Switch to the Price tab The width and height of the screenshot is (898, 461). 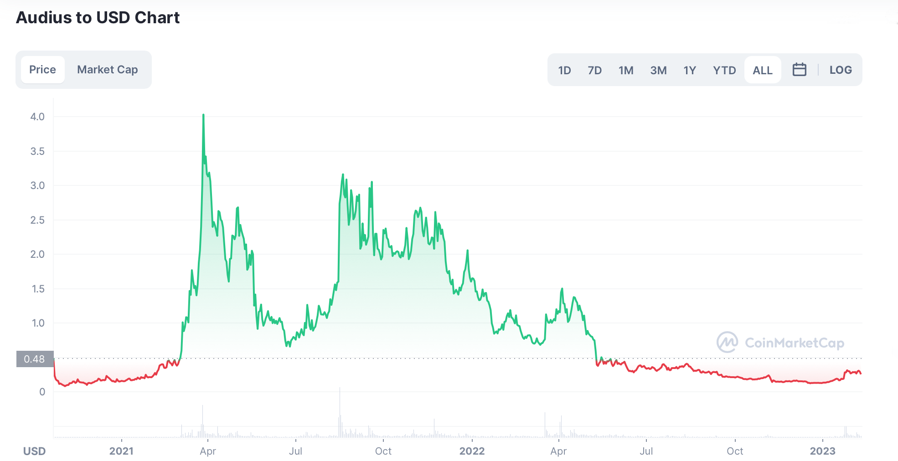click(43, 70)
